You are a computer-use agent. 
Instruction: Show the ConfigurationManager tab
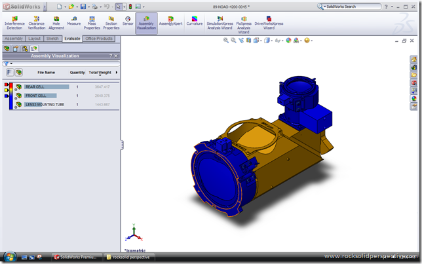25,48
